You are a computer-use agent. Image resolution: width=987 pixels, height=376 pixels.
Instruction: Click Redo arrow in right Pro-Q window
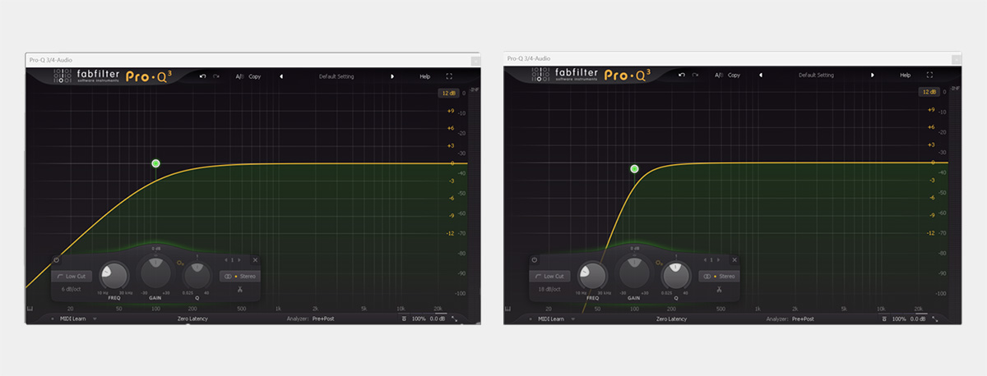click(696, 75)
